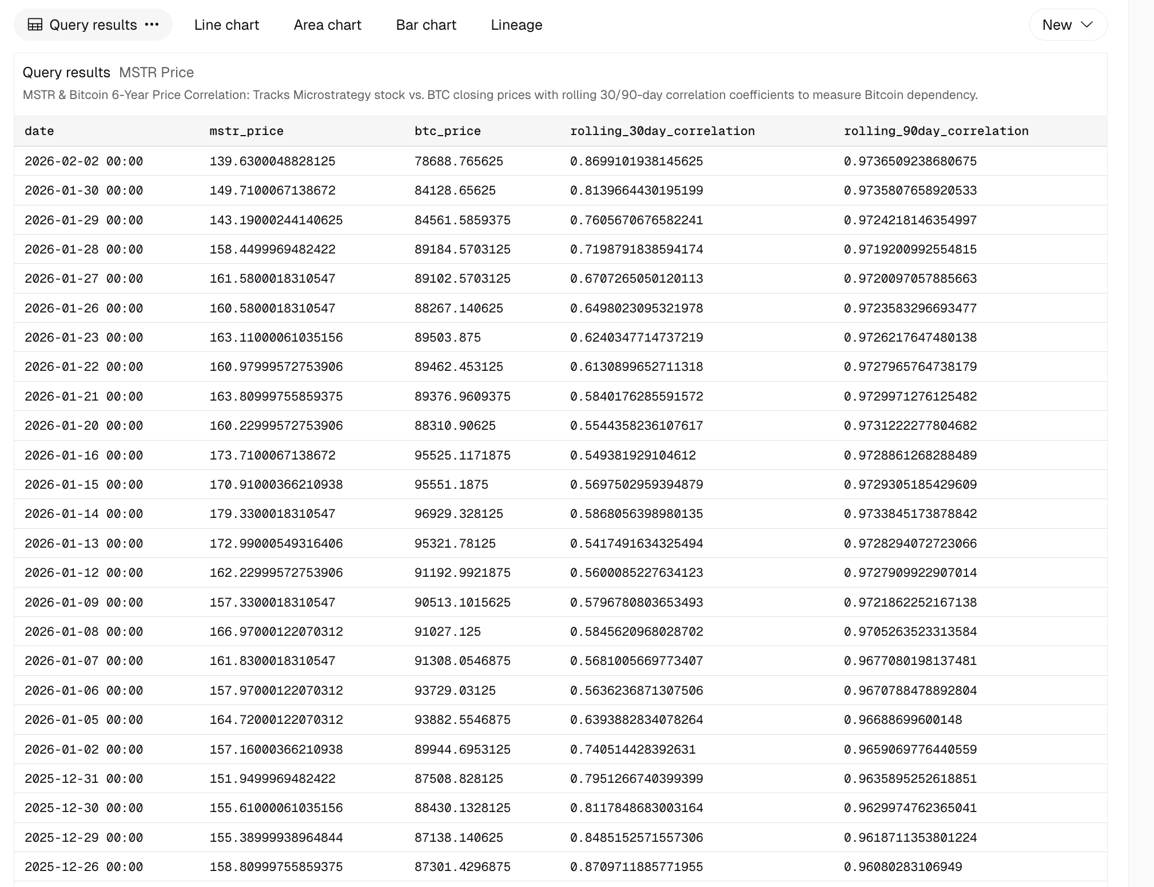Switch to the Area chart tab
Viewport: 1154px width, 887px height.
[x=327, y=25]
